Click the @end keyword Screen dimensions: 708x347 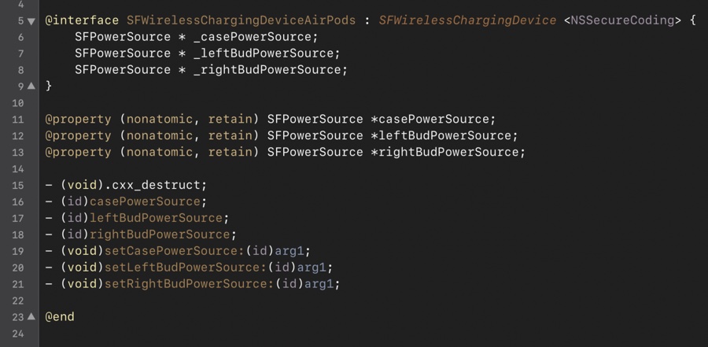60,316
